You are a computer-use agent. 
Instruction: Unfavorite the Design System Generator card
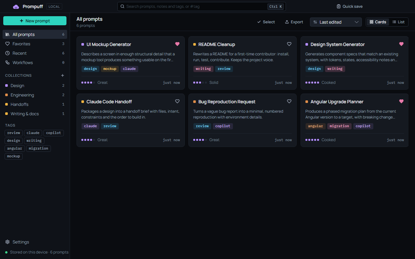click(x=401, y=44)
